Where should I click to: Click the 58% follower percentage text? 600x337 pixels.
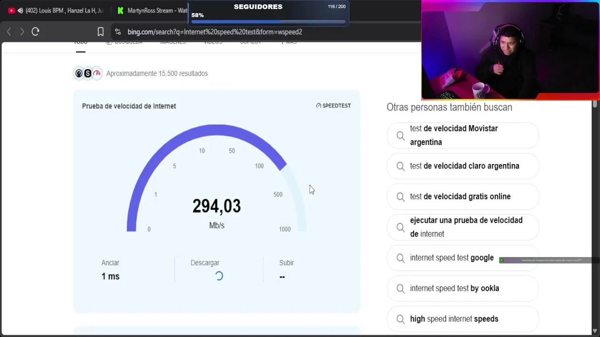click(x=197, y=15)
